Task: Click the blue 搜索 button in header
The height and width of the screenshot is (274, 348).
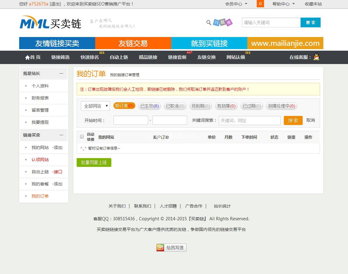Action: coord(311,22)
